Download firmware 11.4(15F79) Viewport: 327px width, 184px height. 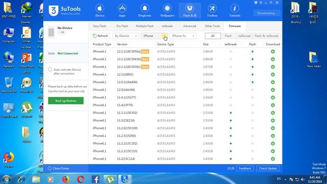coord(273,105)
